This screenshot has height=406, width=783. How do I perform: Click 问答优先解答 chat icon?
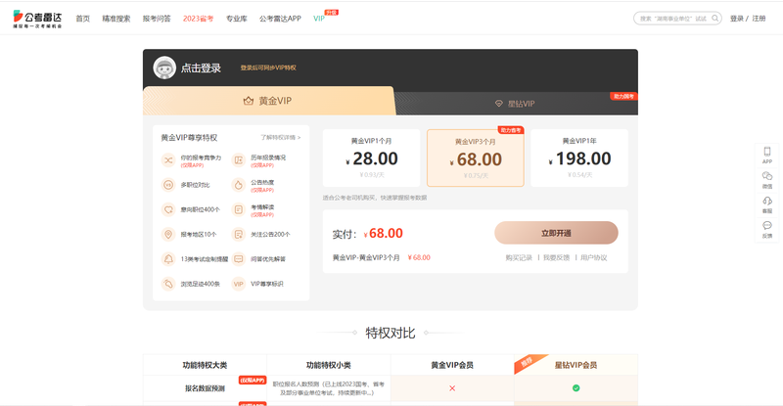pos(239,259)
